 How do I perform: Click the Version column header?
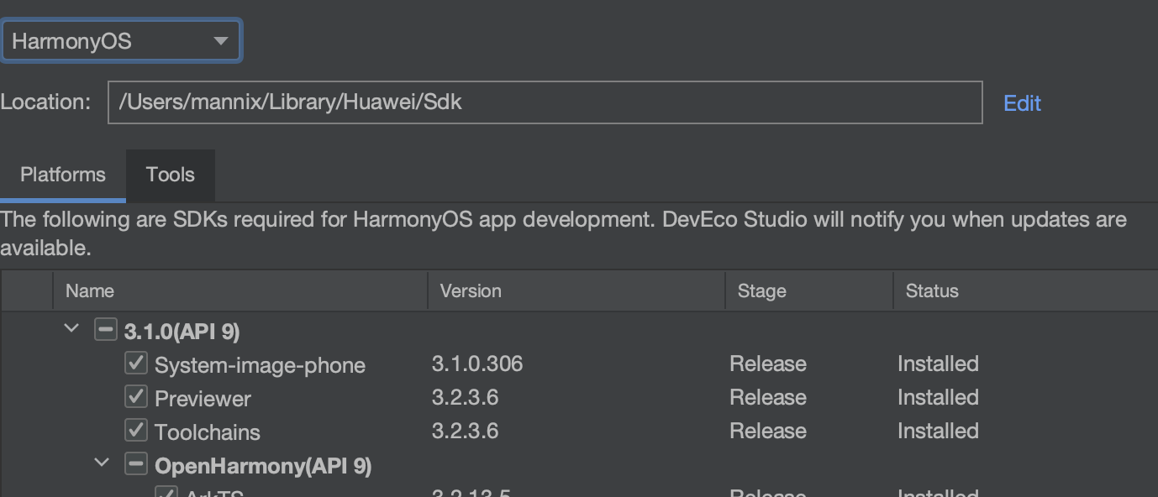pyautogui.click(x=471, y=291)
